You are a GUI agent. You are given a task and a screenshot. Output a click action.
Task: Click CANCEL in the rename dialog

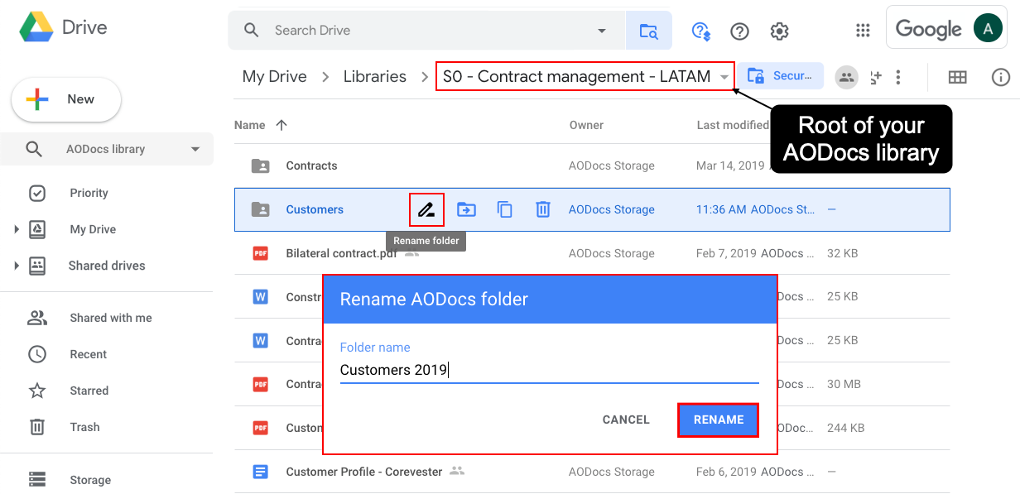(x=626, y=420)
